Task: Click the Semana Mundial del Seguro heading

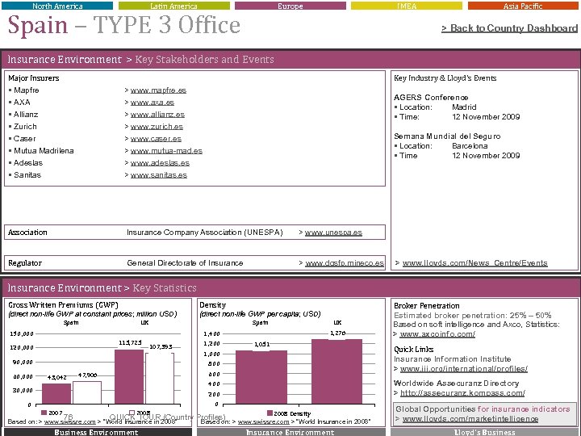Action: point(447,136)
